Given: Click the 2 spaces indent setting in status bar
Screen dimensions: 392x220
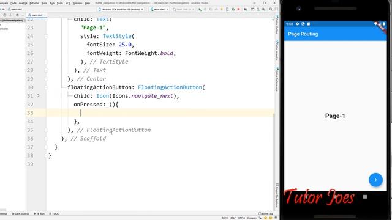Looking at the screenshot, I should (x=252, y=218).
